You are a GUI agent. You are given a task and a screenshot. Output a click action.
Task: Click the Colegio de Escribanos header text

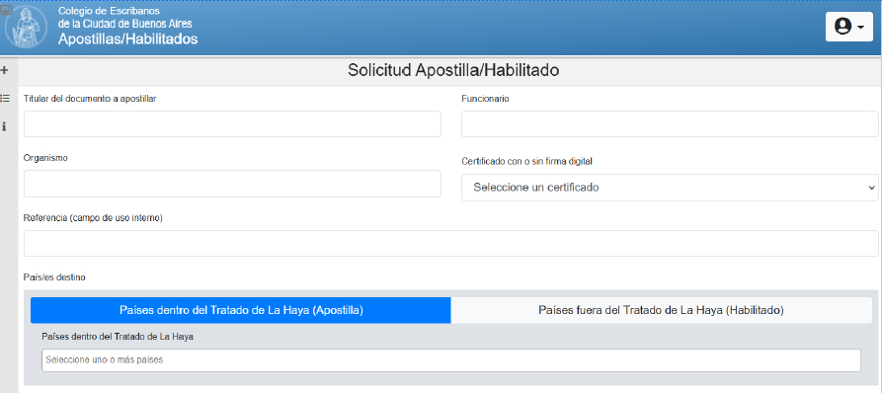[124, 18]
